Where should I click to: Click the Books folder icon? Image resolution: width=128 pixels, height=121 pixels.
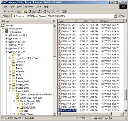(14, 68)
